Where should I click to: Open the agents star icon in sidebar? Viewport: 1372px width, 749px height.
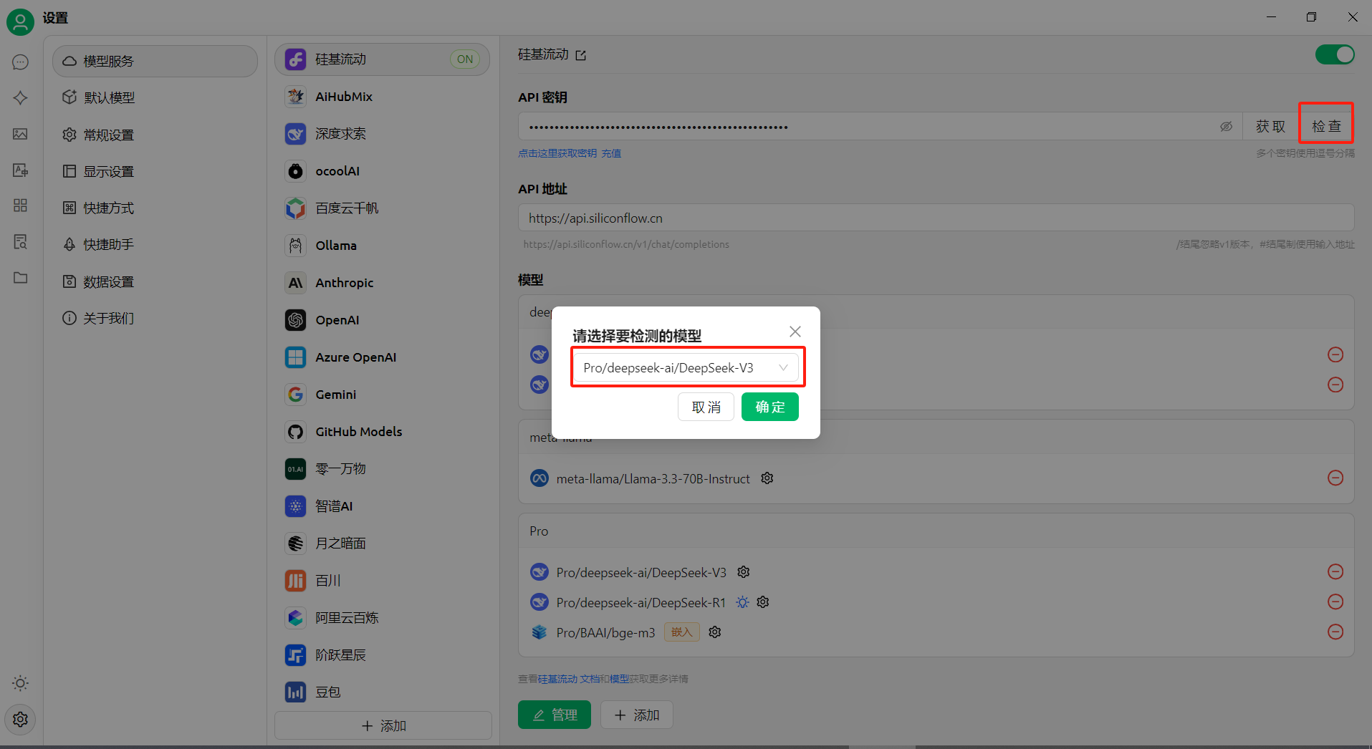point(20,98)
